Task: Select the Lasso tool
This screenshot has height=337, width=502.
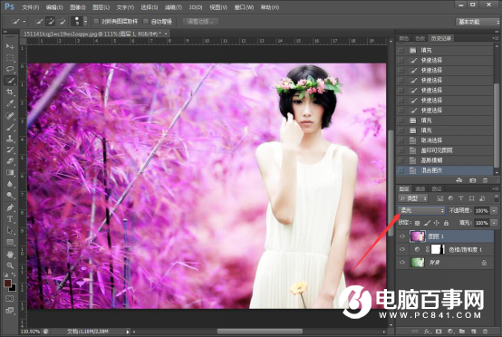Action: point(10,69)
